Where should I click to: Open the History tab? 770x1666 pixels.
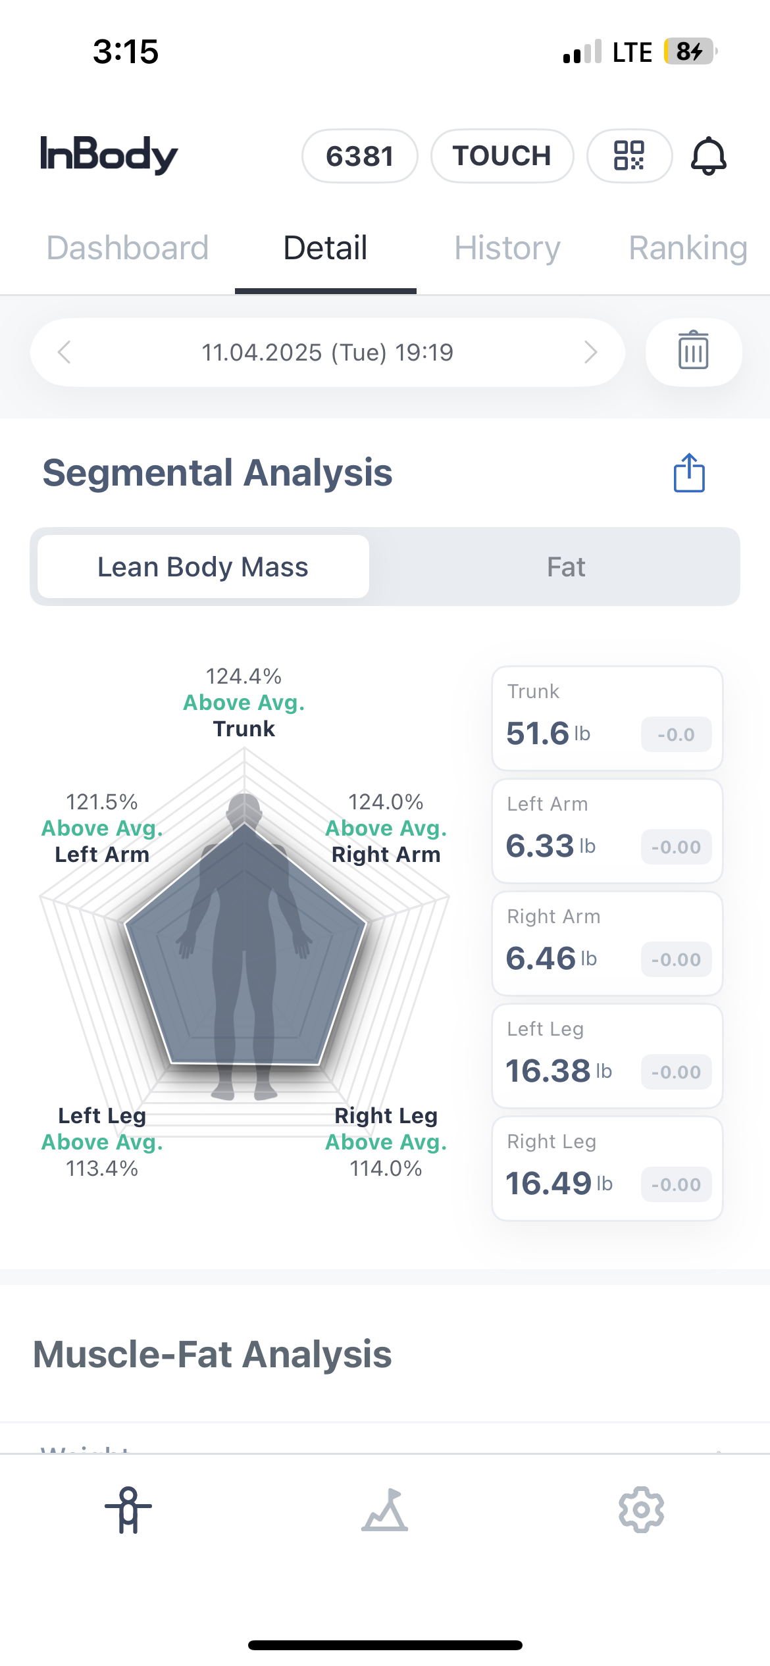click(x=507, y=248)
